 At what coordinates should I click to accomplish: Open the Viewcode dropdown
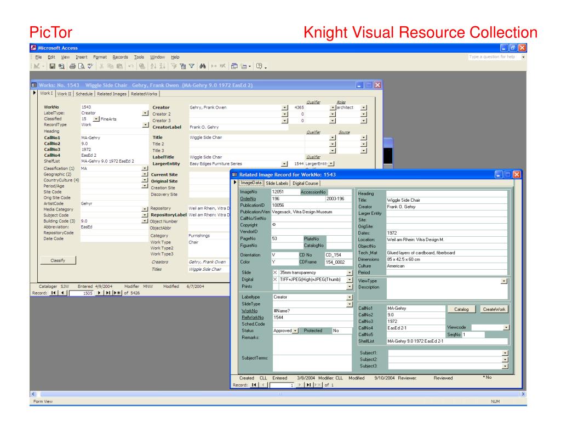click(506, 327)
